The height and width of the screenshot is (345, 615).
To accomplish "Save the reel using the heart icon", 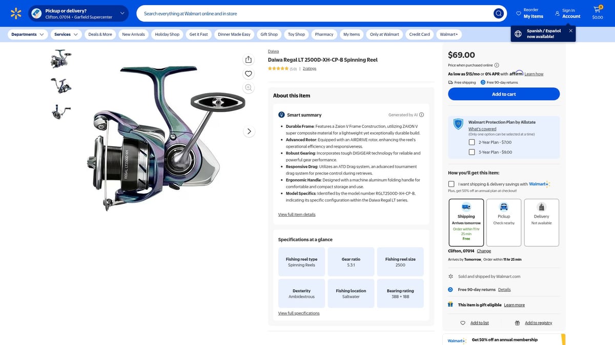I will [x=248, y=73].
